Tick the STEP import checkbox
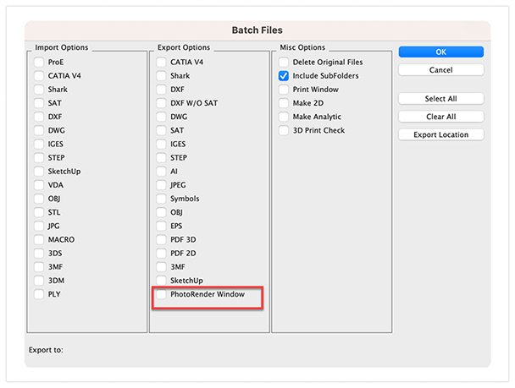 tap(39, 157)
